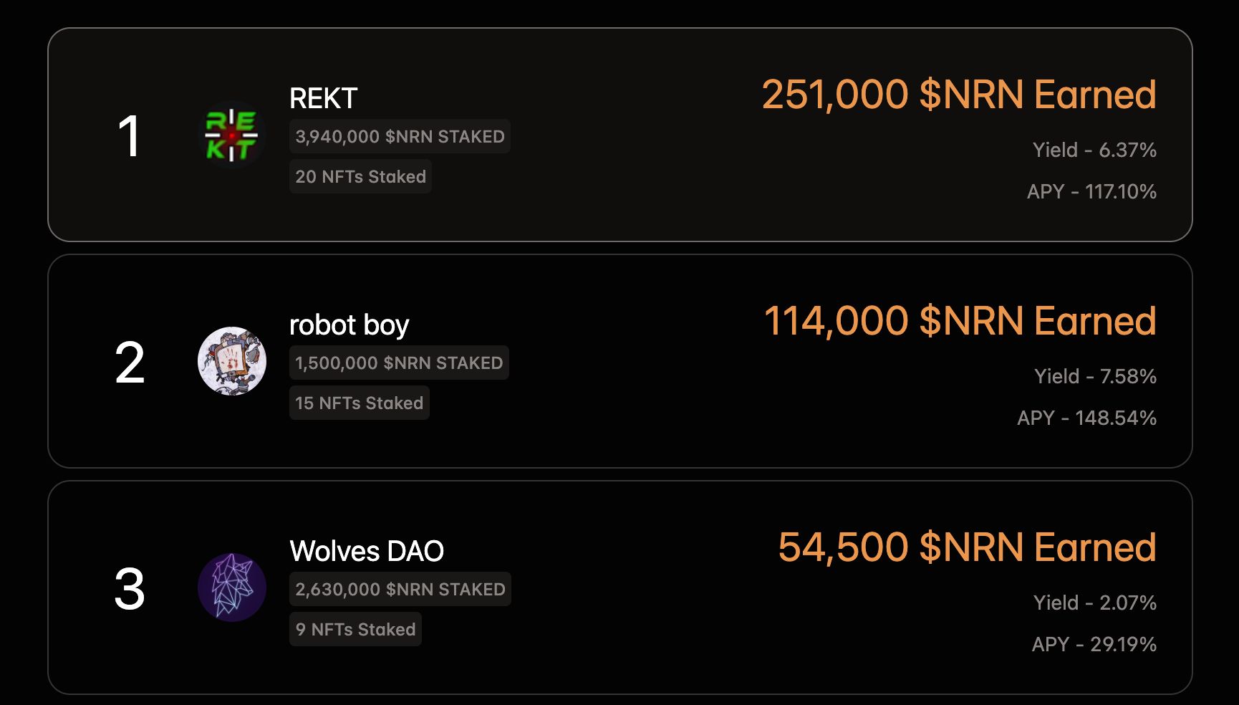Image resolution: width=1239 pixels, height=705 pixels.
Task: Open the robot boy name link
Action: click(x=349, y=325)
